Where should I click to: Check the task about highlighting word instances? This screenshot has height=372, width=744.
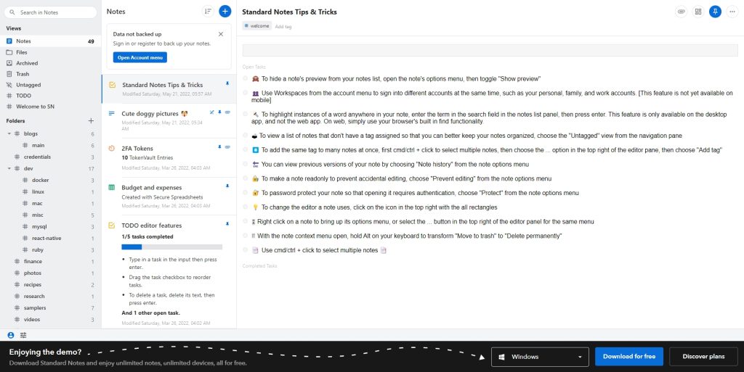click(x=246, y=114)
